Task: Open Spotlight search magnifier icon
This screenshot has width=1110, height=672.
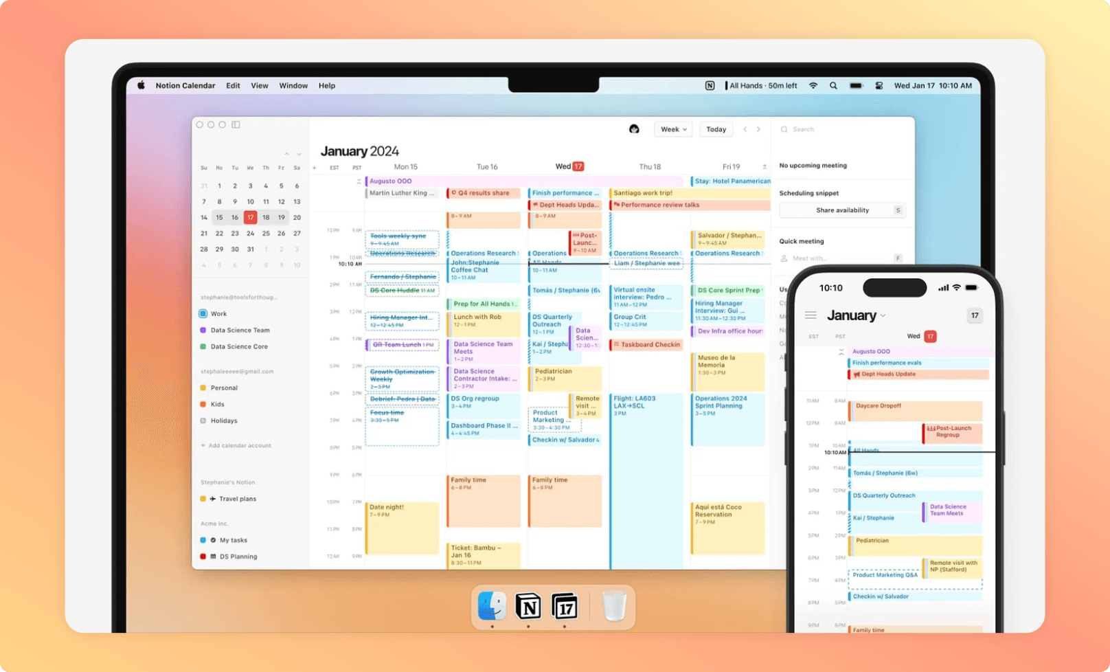Action: pyautogui.click(x=833, y=86)
